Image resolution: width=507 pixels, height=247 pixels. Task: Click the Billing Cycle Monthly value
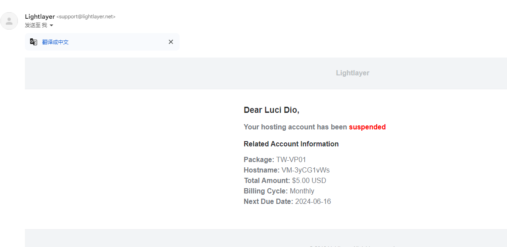coord(302,191)
